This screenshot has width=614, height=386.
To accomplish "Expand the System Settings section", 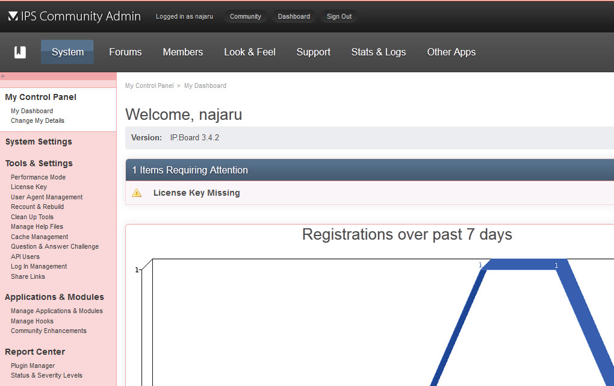I will point(39,142).
